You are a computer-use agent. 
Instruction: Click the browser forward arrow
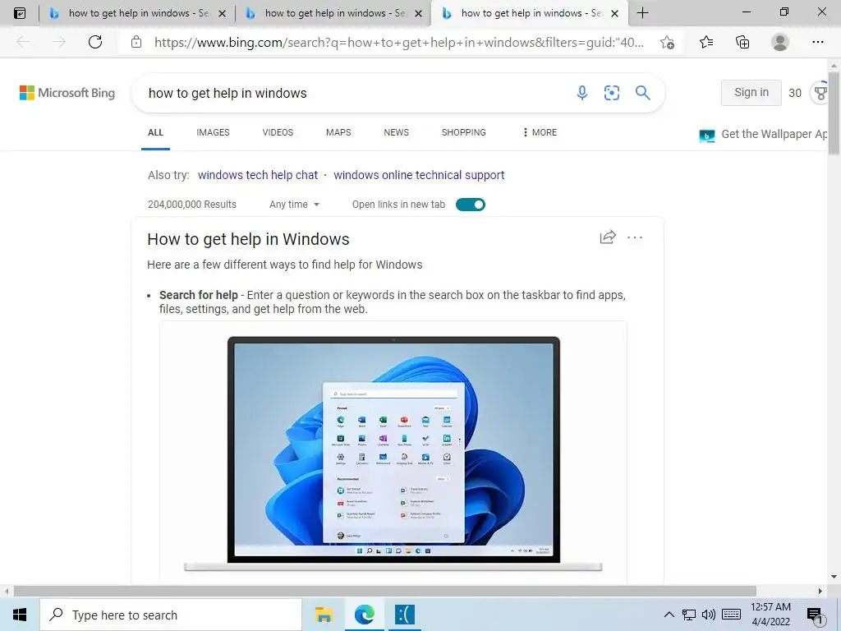click(59, 42)
